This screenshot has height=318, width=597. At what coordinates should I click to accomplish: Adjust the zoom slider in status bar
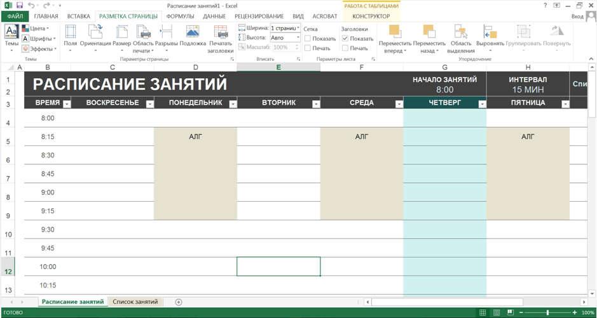pyautogui.click(x=547, y=313)
